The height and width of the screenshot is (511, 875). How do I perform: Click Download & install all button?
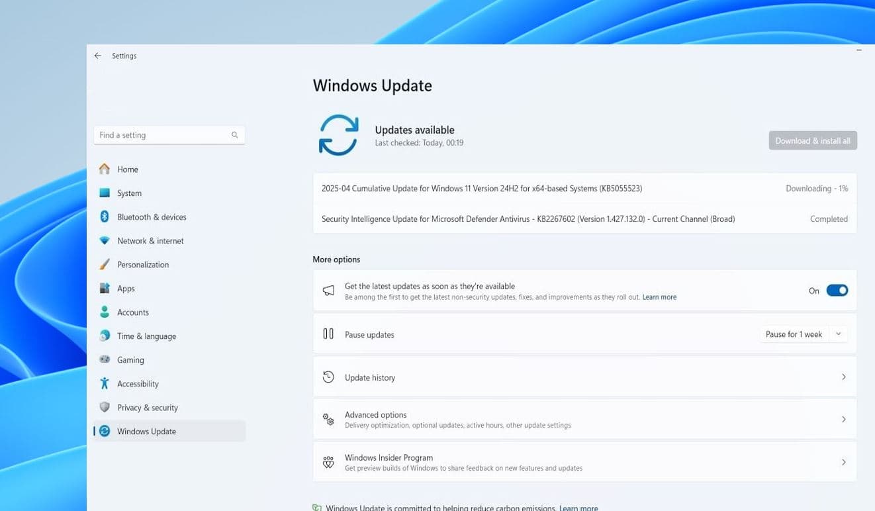[813, 140]
